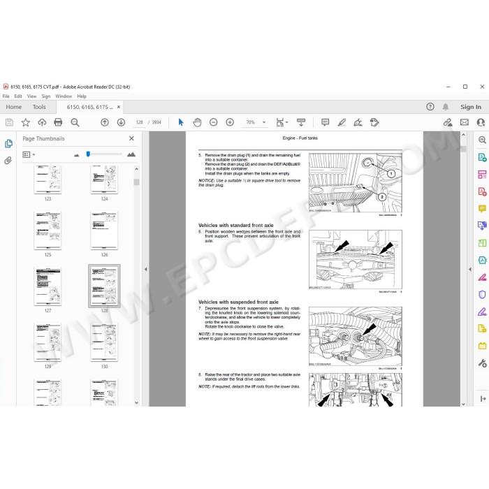Close the 6150, 6165, 6175 document tab
This screenshot has height=489, width=489.
119,107
